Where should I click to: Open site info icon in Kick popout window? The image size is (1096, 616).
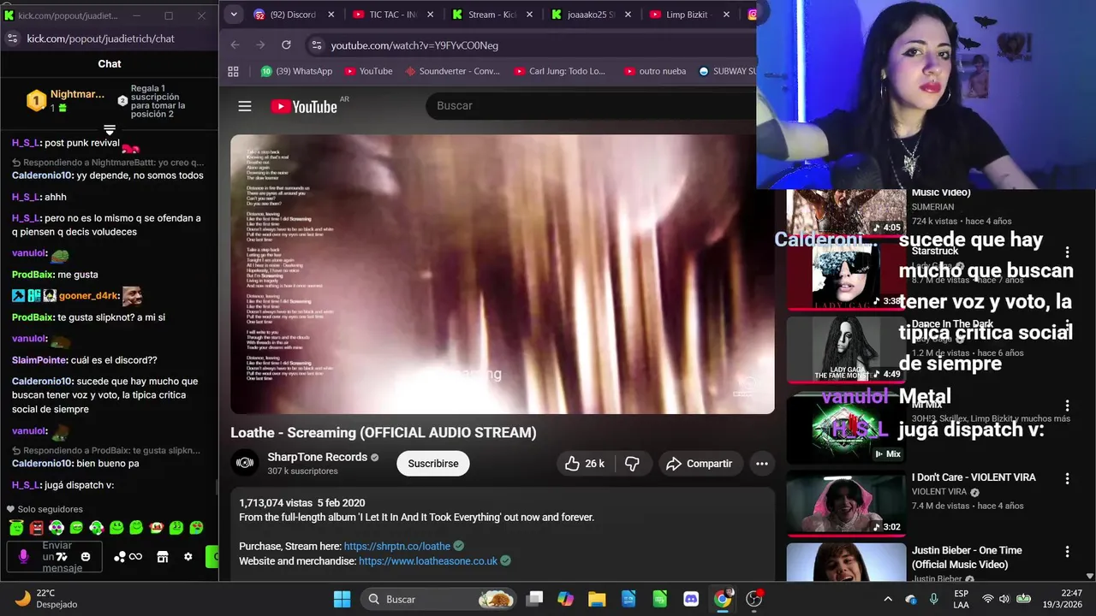pos(12,38)
